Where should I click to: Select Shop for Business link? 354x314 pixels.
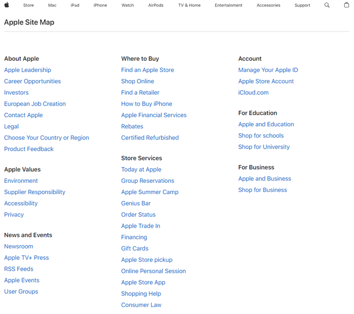click(262, 190)
